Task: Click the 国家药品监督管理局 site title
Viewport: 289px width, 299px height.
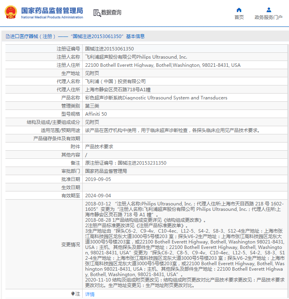Action: (x=52, y=11)
